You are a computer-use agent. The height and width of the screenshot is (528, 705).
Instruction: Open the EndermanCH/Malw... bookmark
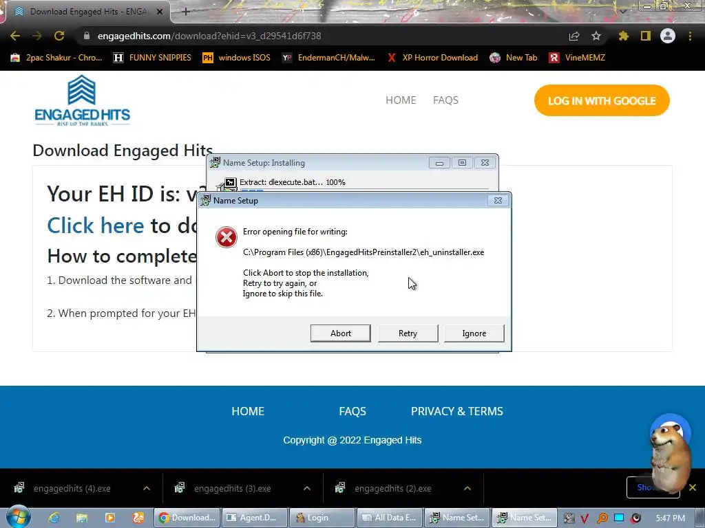[328, 58]
